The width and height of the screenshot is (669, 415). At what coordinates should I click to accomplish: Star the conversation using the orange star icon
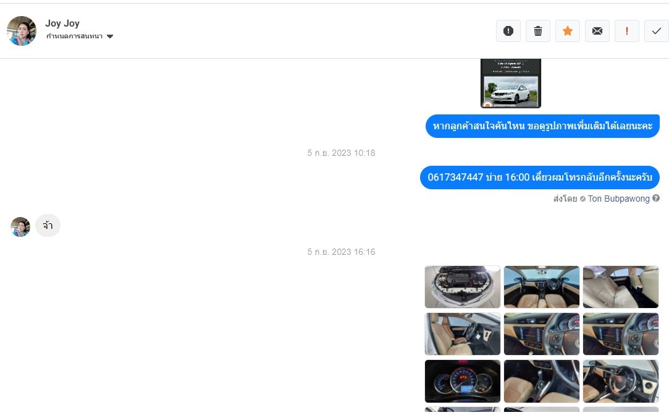point(568,31)
